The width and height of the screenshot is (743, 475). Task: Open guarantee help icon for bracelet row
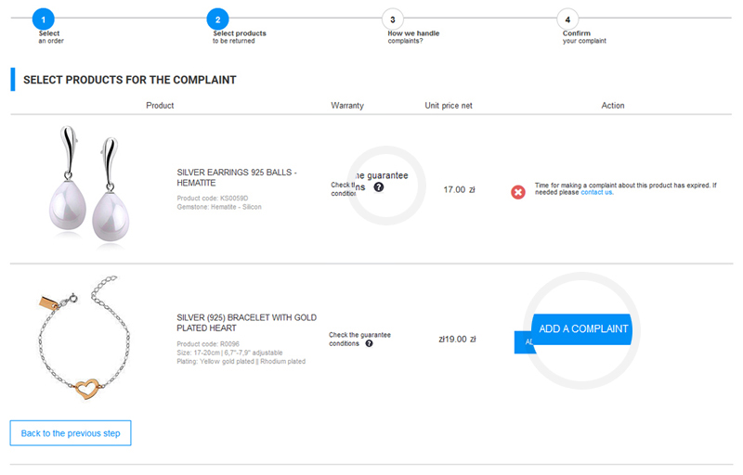point(369,343)
